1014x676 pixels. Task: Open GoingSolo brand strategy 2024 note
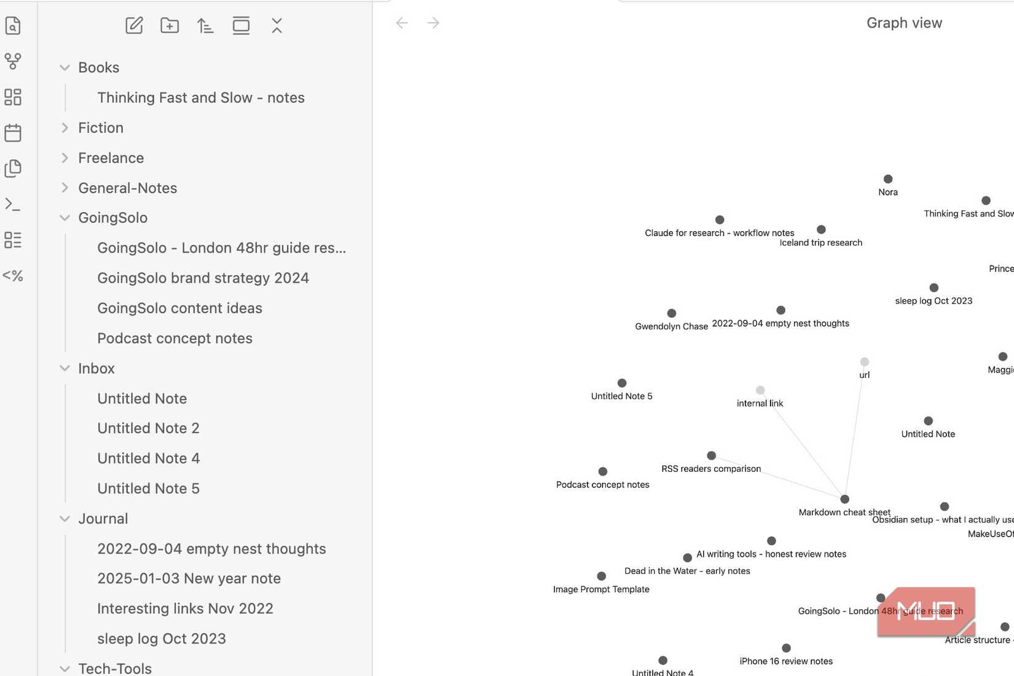point(203,278)
